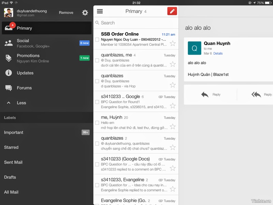273x205 pixels.
Task: Star the 'me, Huỳnh' conversation
Action: coord(173,126)
